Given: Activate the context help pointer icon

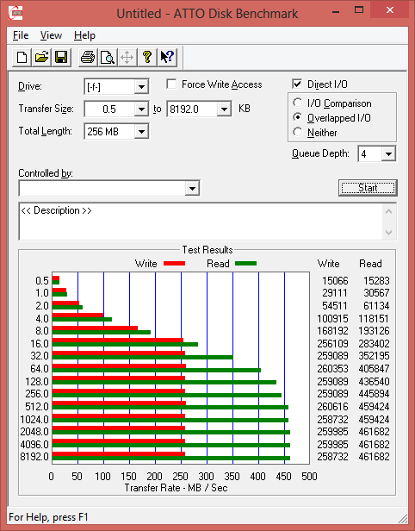Looking at the screenshot, I should (167, 57).
